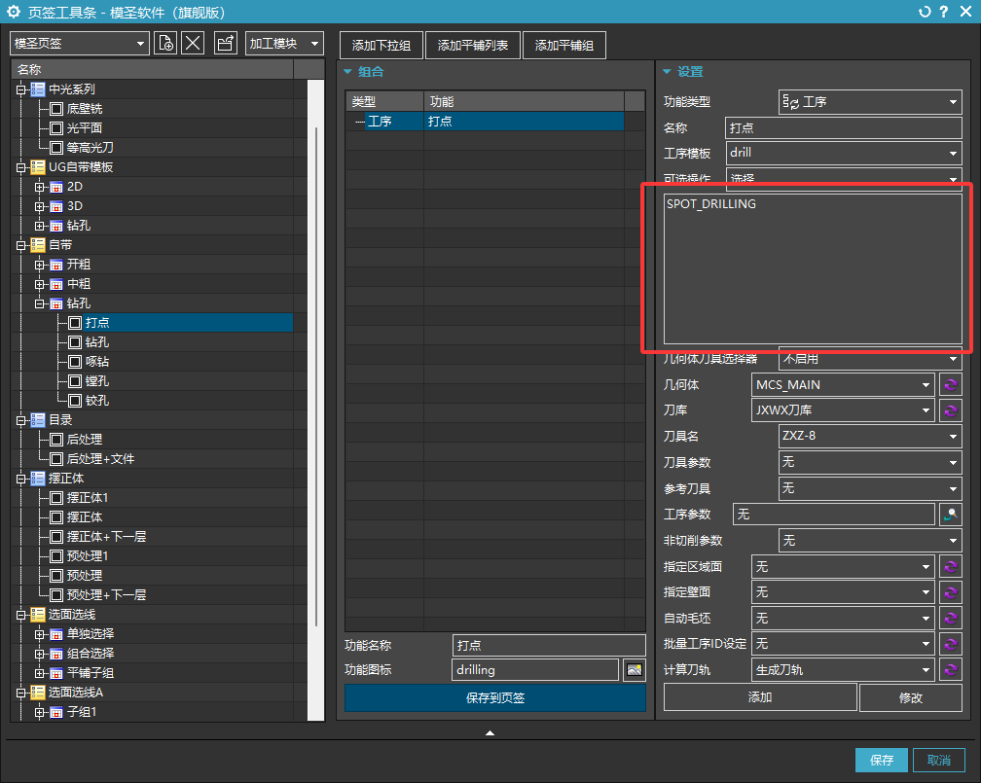
Task: Click 保存到页签 button
Action: point(494,698)
